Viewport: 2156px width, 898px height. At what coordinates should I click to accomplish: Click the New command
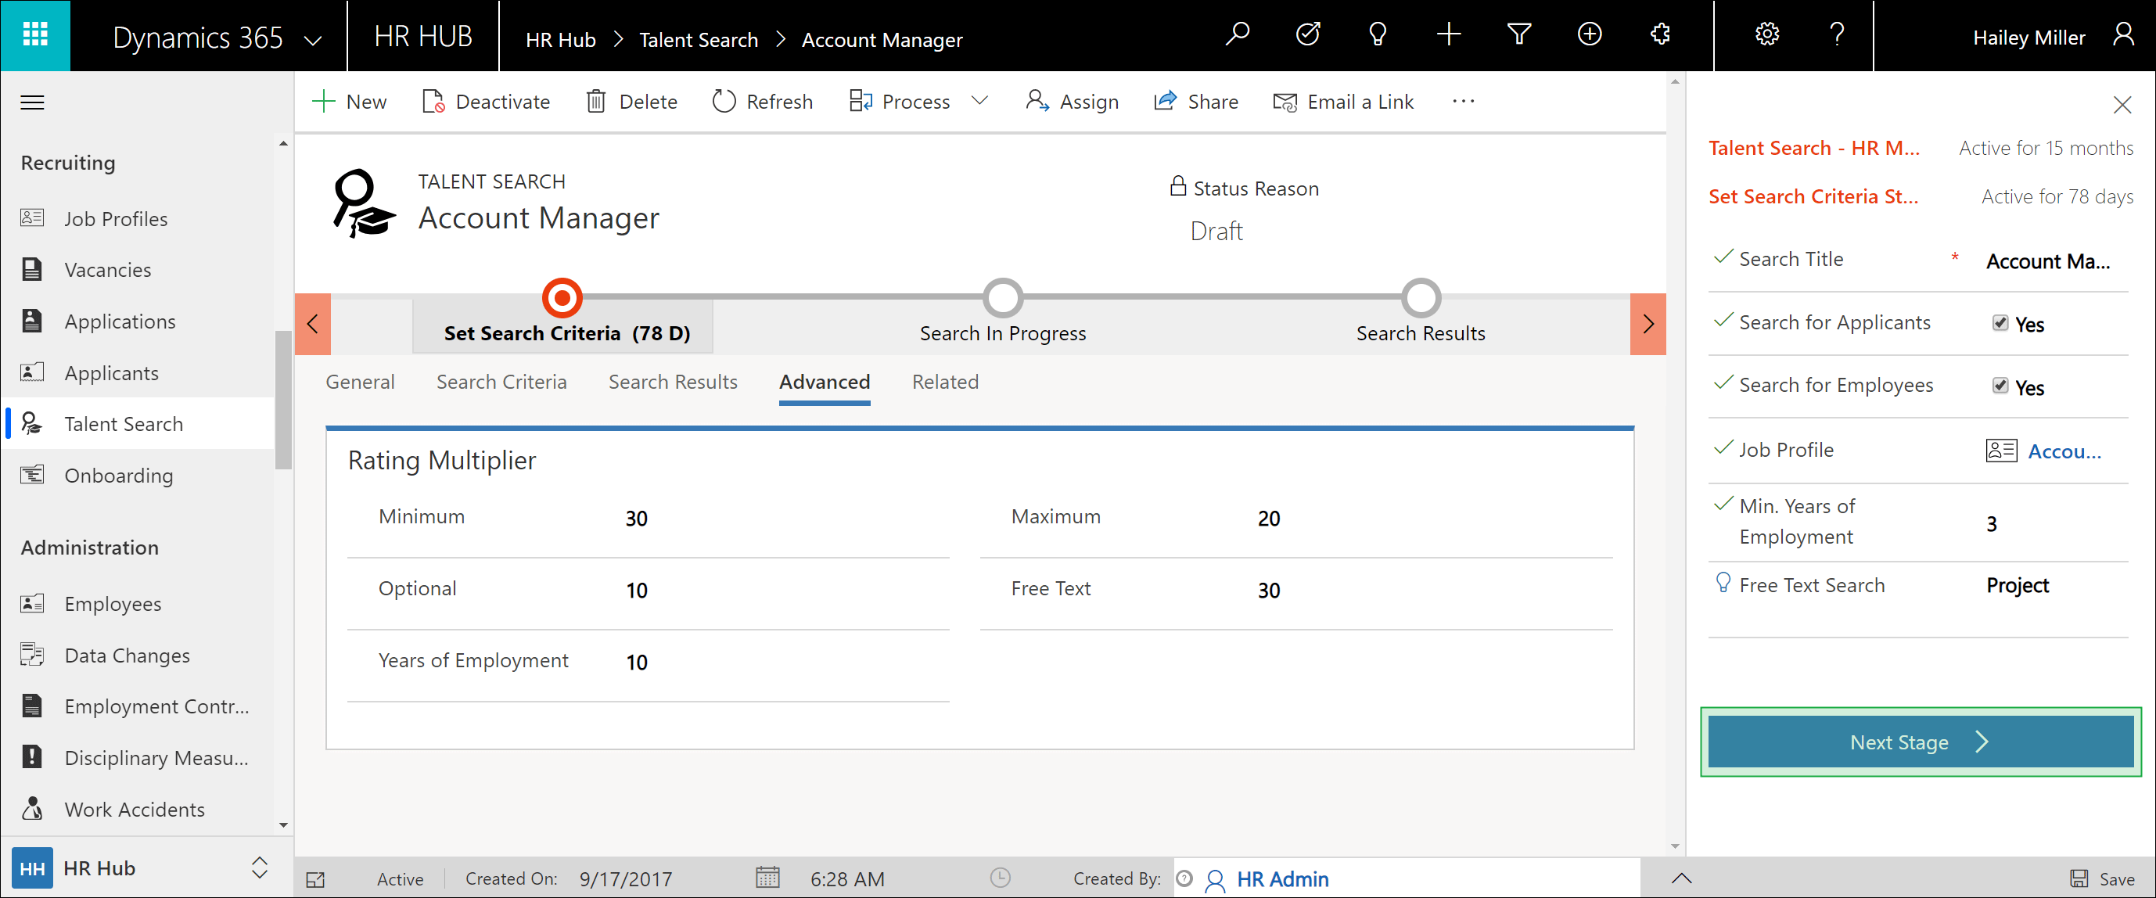coord(349,102)
